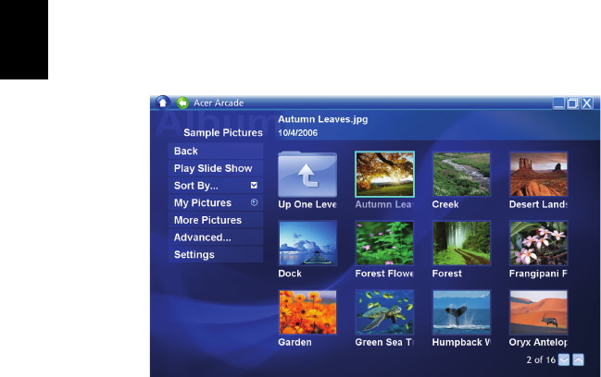The width and height of the screenshot is (601, 377).
Task: Open Settings in the sidebar
Action: (216, 254)
